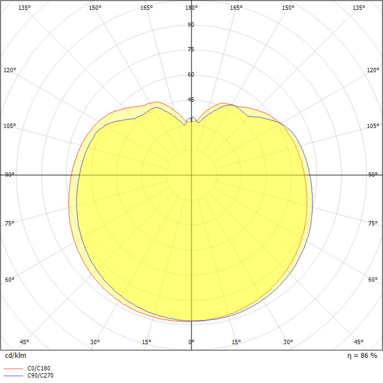The height and width of the screenshot is (383, 383).
Task: Click the red C0/C180 legend line
Action: (14, 369)
